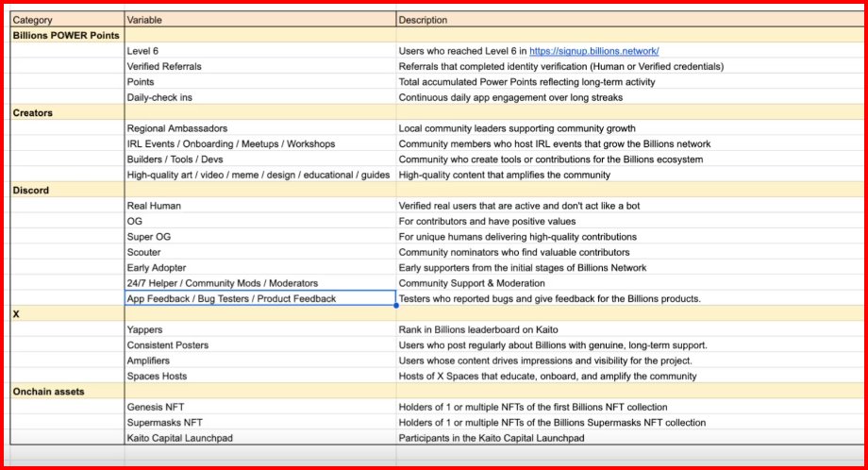Click the fill handle on the selected cell
This screenshot has height=470, width=868.
[x=396, y=306]
